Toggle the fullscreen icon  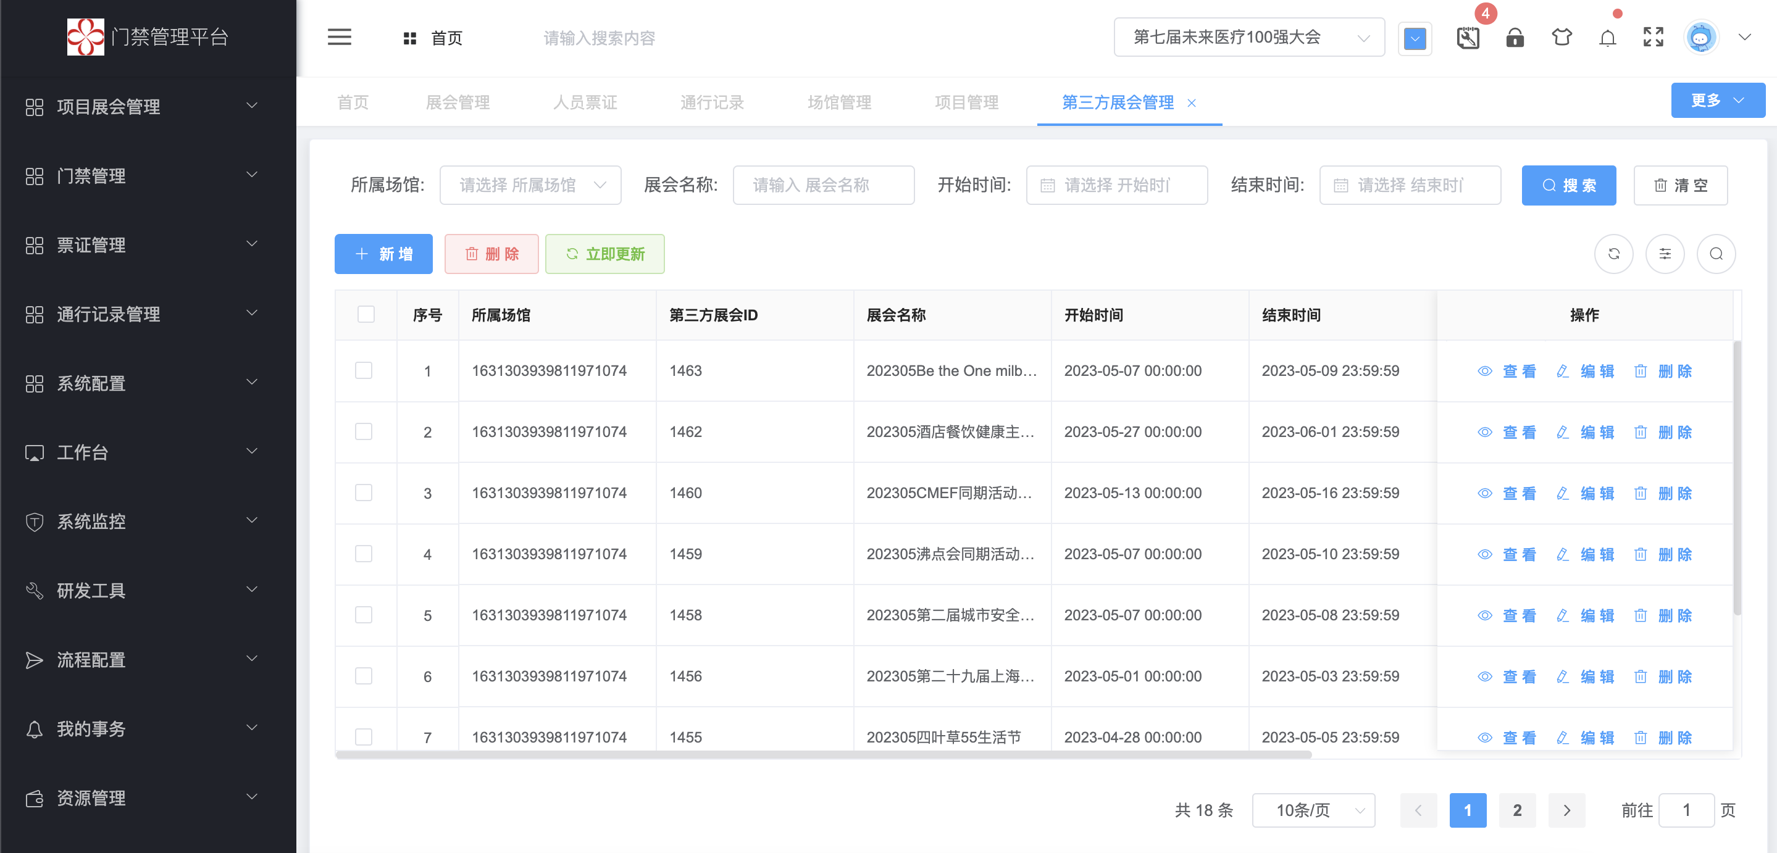point(1654,37)
